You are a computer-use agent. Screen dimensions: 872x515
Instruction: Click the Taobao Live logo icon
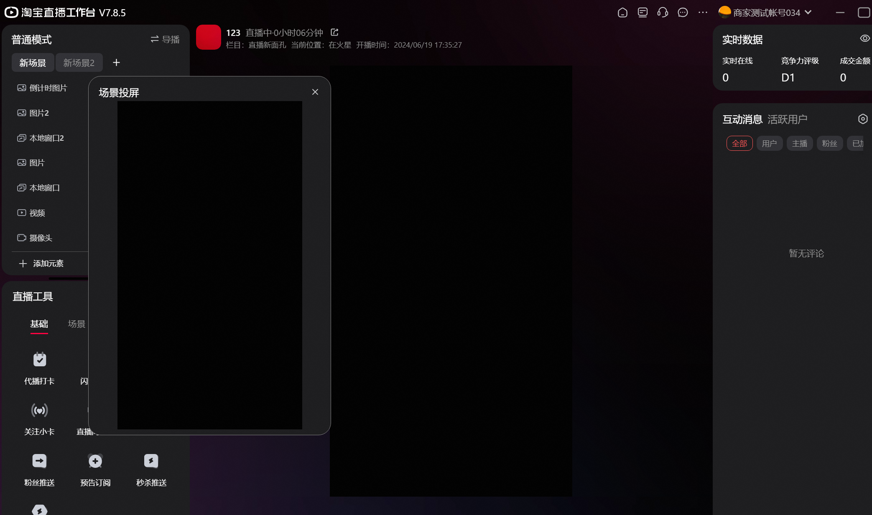coord(11,13)
